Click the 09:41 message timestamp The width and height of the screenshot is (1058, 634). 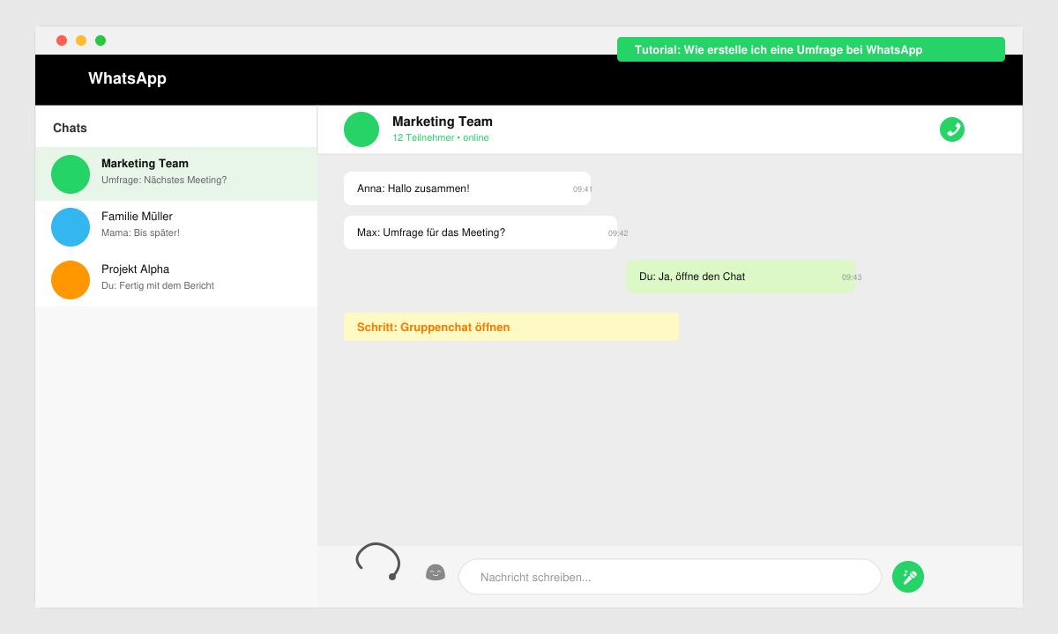point(583,189)
